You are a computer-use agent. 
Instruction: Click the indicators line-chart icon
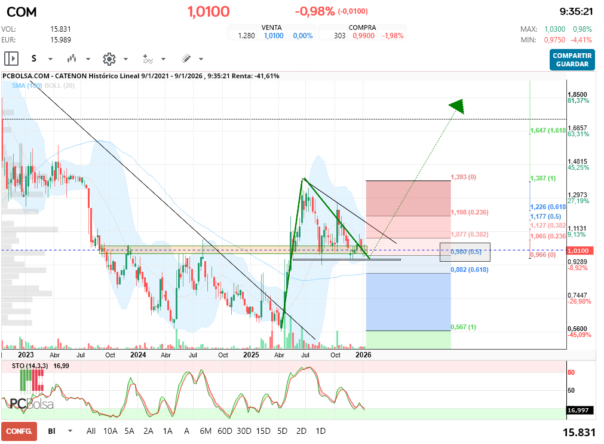tap(148, 59)
